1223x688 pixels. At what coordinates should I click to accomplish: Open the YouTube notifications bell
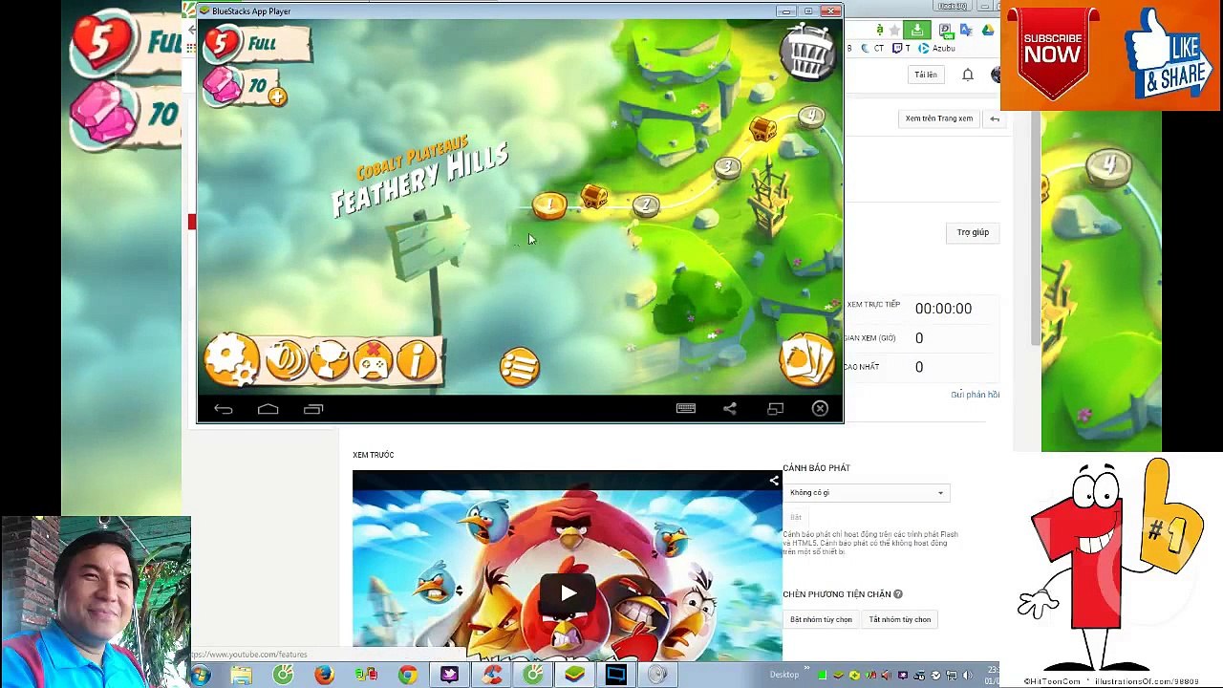click(x=968, y=75)
